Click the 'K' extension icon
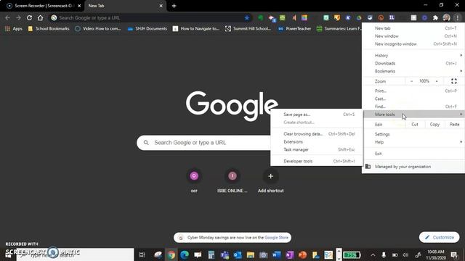Image resolution: width=465 pixels, height=261 pixels. 348,17
